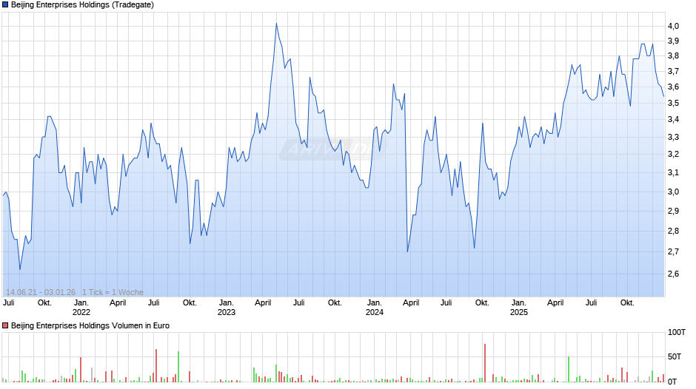Click the 2,9 price axis label
The image size is (696, 389).
click(673, 211)
